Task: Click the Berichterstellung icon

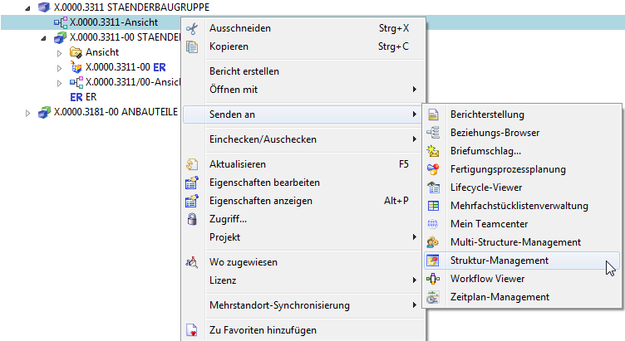Action: click(x=432, y=114)
